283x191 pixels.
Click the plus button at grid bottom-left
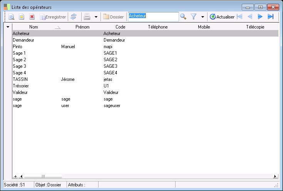tap(15, 176)
